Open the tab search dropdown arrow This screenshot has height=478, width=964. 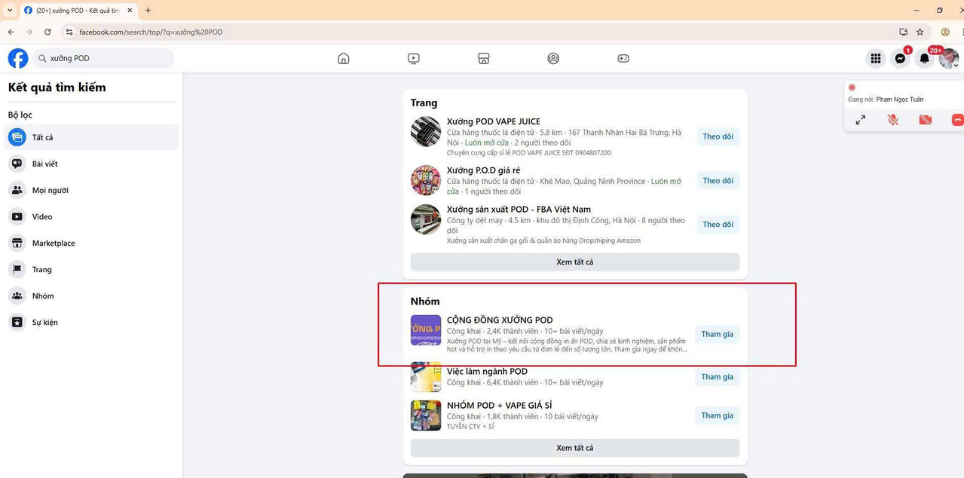coord(9,11)
